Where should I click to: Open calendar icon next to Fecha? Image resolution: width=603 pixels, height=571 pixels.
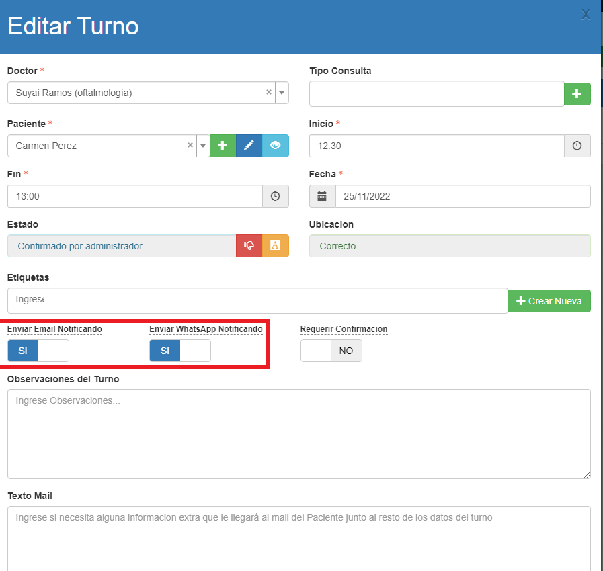click(x=322, y=196)
